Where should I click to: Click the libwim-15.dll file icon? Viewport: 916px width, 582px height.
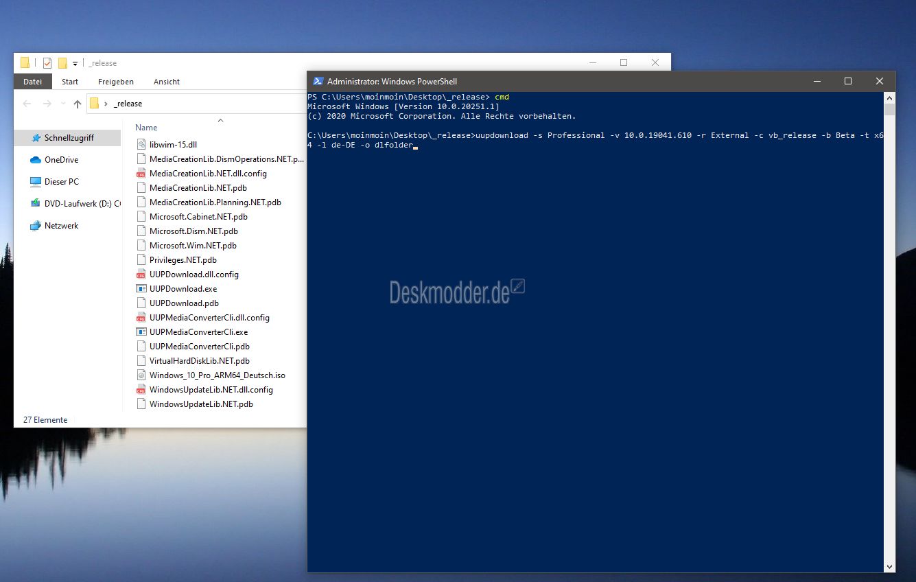141,145
